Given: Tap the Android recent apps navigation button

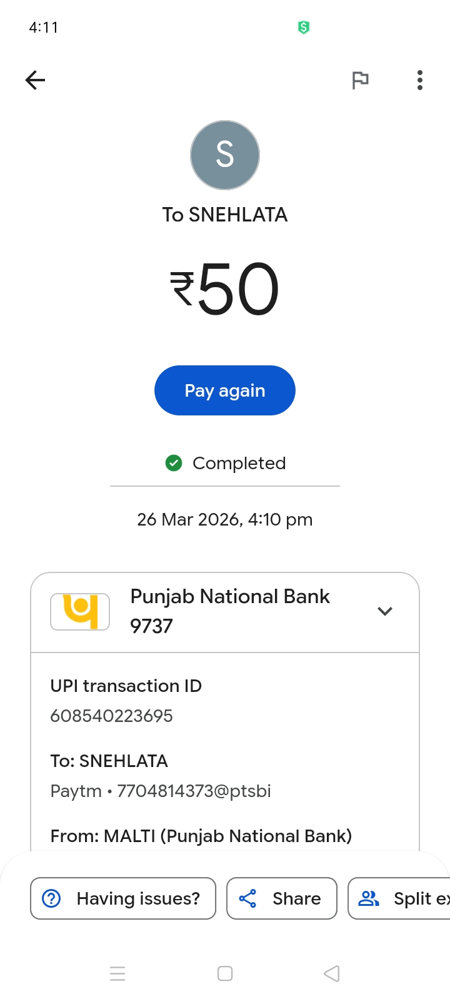Looking at the screenshot, I should (x=117, y=973).
